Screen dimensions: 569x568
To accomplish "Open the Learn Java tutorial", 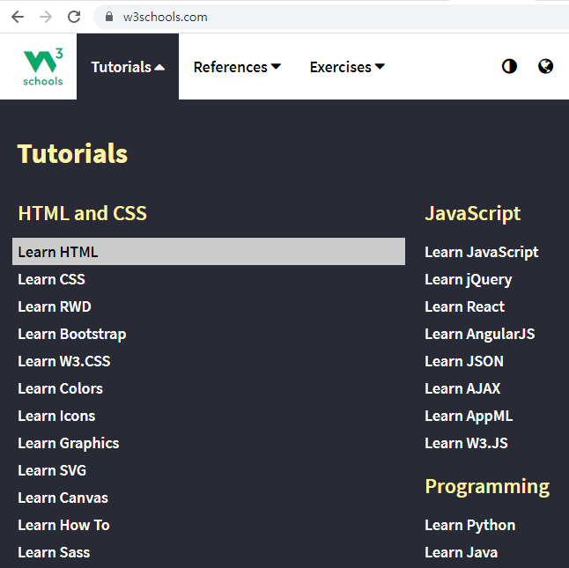I will click(x=461, y=552).
